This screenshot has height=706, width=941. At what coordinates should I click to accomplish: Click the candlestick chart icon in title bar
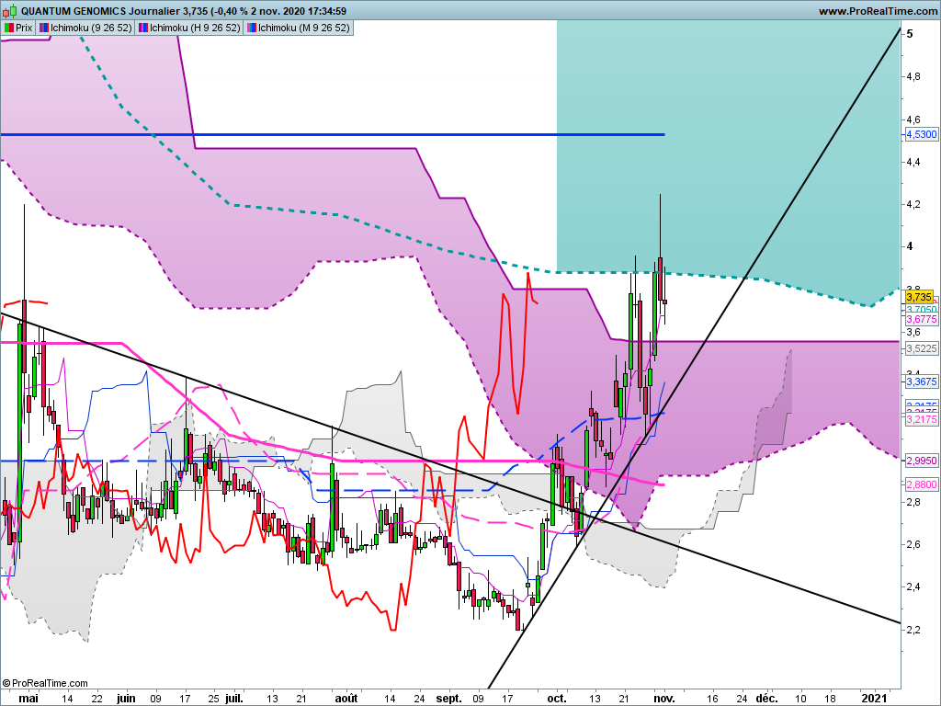(x=9, y=10)
